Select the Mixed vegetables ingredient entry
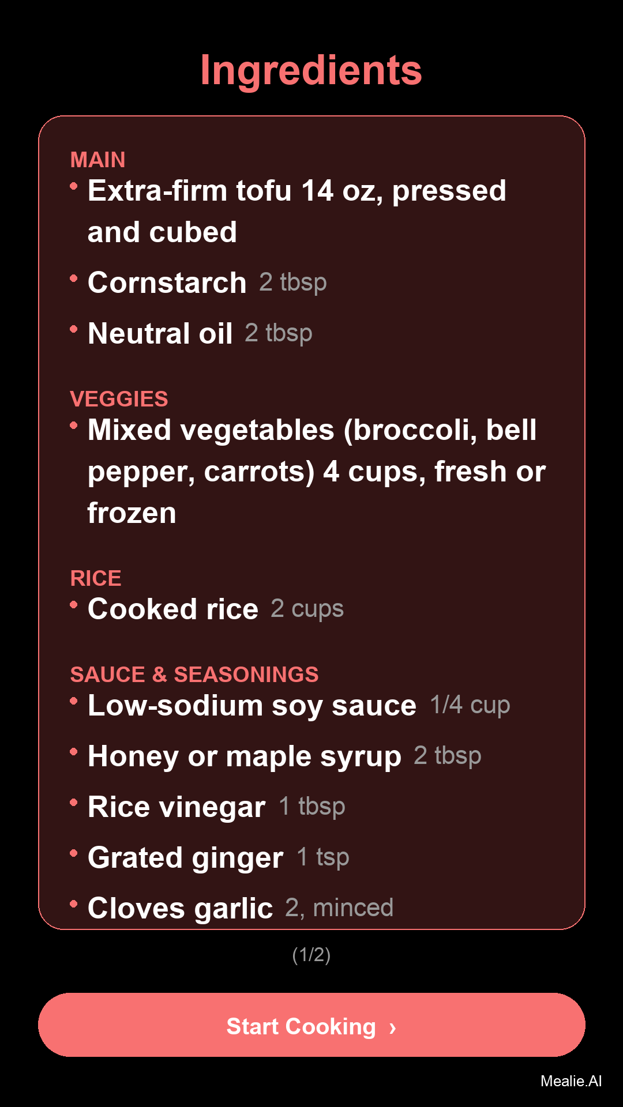Viewport: 623px width, 1107px height. (x=316, y=471)
